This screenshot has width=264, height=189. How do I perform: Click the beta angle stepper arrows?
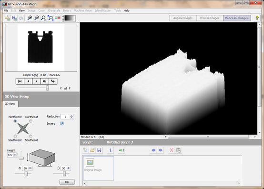click(x=68, y=168)
